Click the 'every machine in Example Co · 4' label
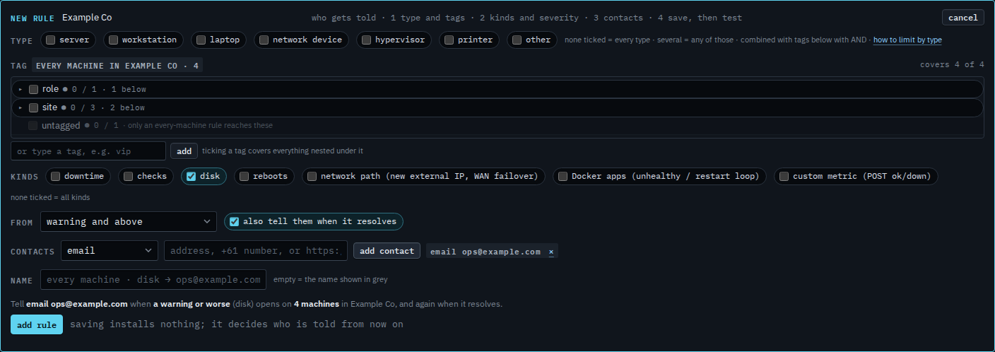 [117, 66]
